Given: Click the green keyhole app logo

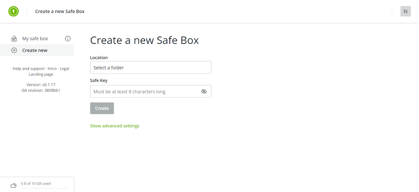Looking at the screenshot, I should [13, 11].
